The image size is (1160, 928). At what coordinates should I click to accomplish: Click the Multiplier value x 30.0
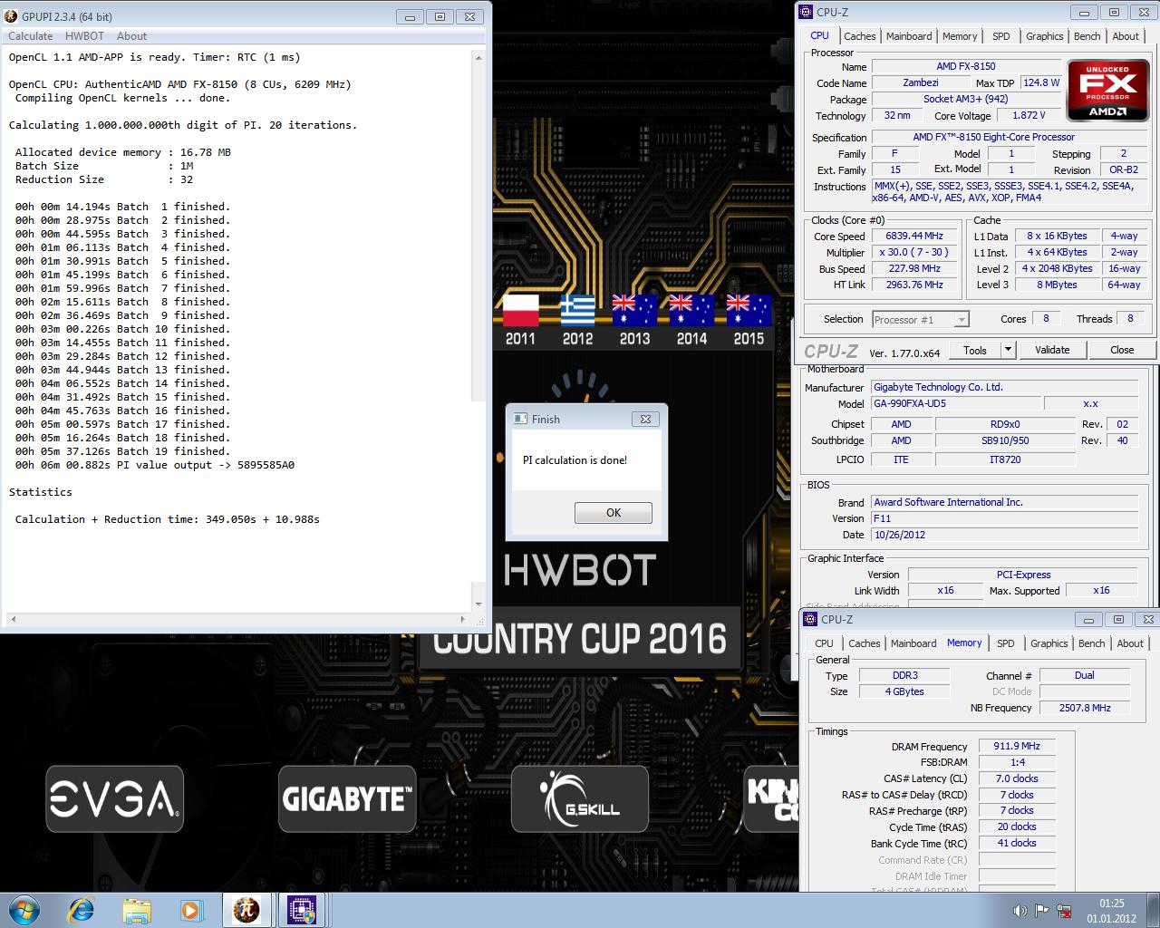click(x=914, y=253)
